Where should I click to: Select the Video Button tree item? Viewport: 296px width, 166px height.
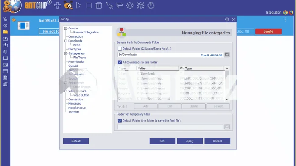tap(81, 95)
